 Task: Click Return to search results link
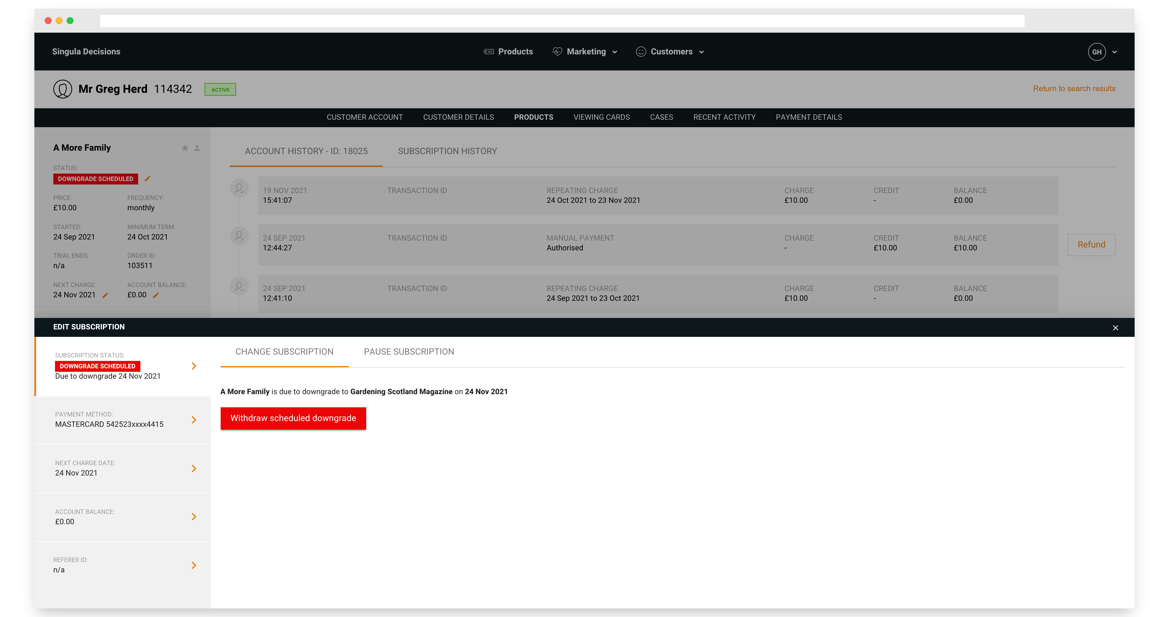[x=1074, y=89]
